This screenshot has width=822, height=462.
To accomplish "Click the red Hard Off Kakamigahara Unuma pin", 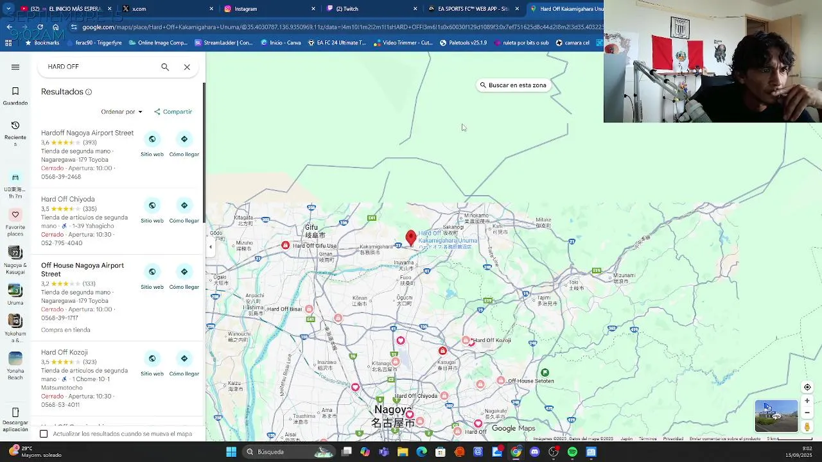I will click(411, 238).
